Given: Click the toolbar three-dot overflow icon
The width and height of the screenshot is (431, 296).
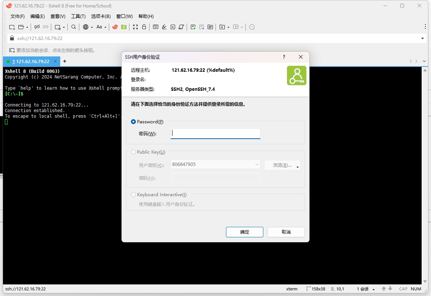Looking at the screenshot, I should coord(425,27).
